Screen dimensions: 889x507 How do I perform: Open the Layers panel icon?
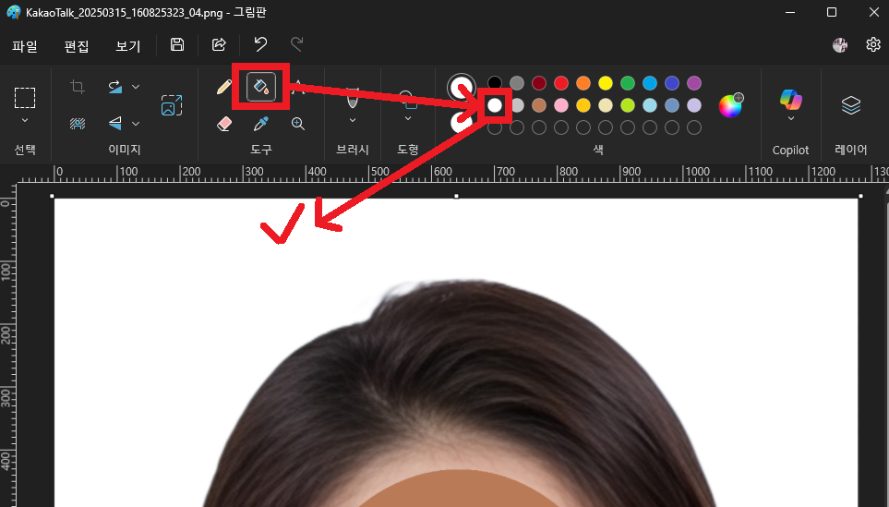click(x=851, y=105)
